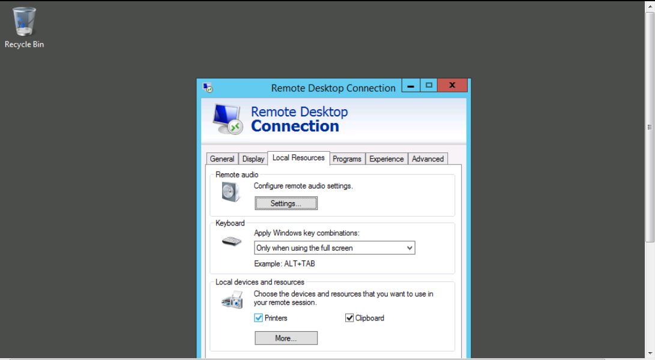Uncheck the Printers checkbox
655x360 pixels.
(x=258, y=318)
